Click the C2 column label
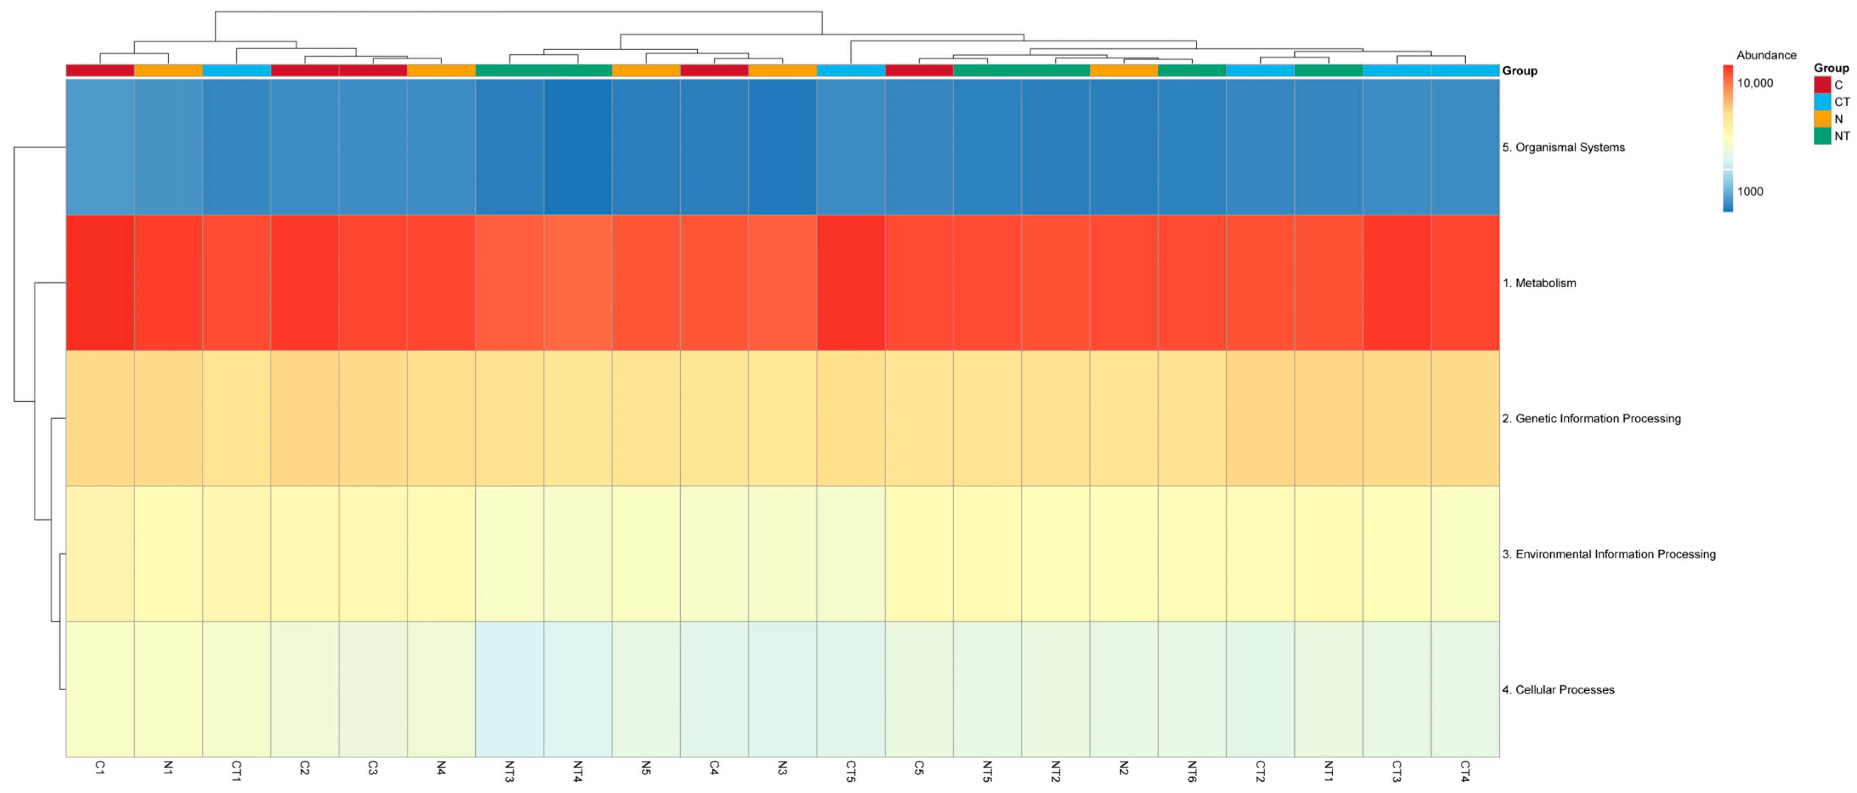 [305, 768]
